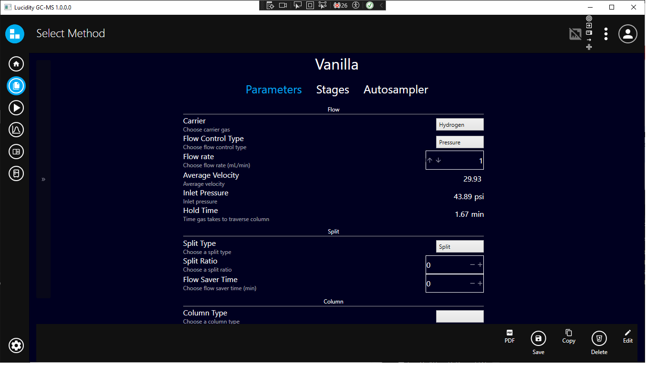Delete the Vanilla method
Image resolution: width=647 pixels, height=365 pixels.
(599, 339)
